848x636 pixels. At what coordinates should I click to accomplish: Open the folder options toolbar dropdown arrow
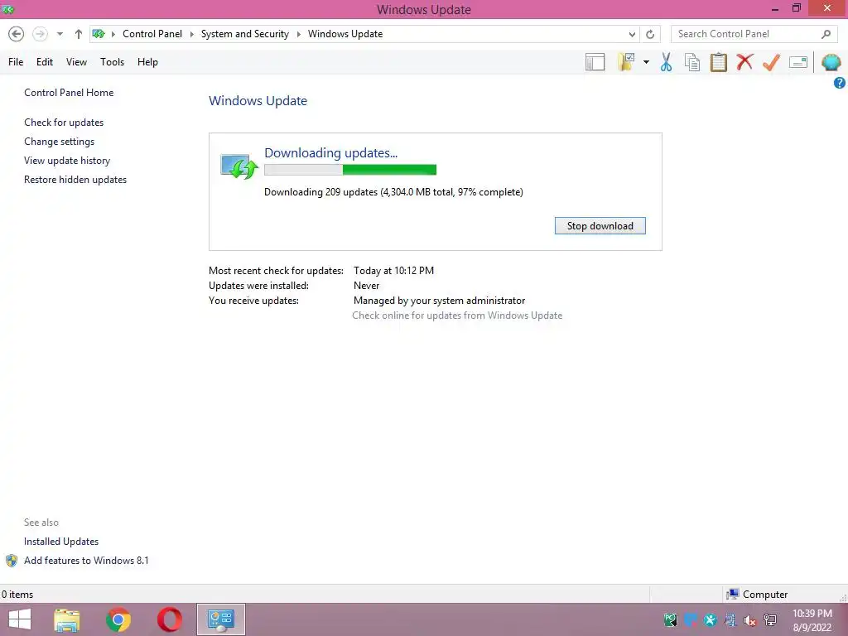tap(646, 62)
